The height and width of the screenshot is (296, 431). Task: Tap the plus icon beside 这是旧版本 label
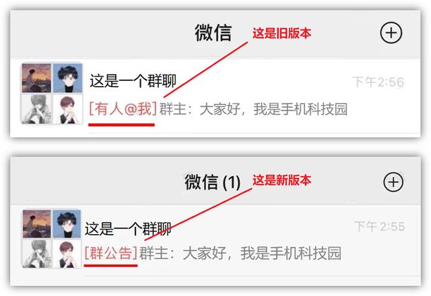click(x=391, y=33)
